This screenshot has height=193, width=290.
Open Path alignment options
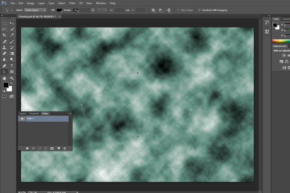[161, 10]
